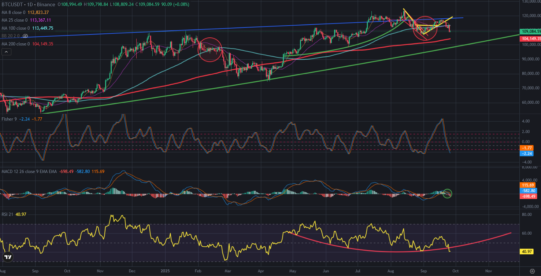Screen dimensions: 541x276
Task: Click the red 104,149.35 MA200 price label
Action: click(x=530, y=38)
